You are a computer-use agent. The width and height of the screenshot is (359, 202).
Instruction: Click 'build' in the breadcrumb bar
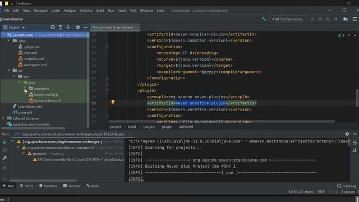point(132,127)
